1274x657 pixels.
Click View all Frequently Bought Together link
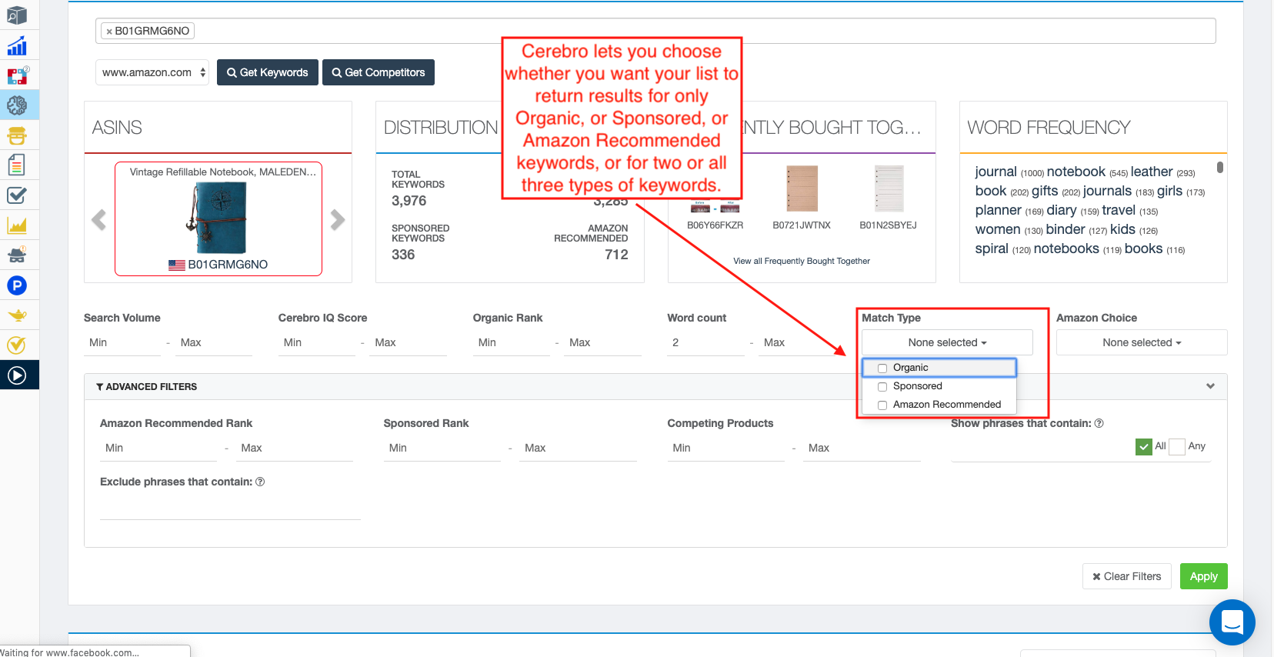[801, 261]
